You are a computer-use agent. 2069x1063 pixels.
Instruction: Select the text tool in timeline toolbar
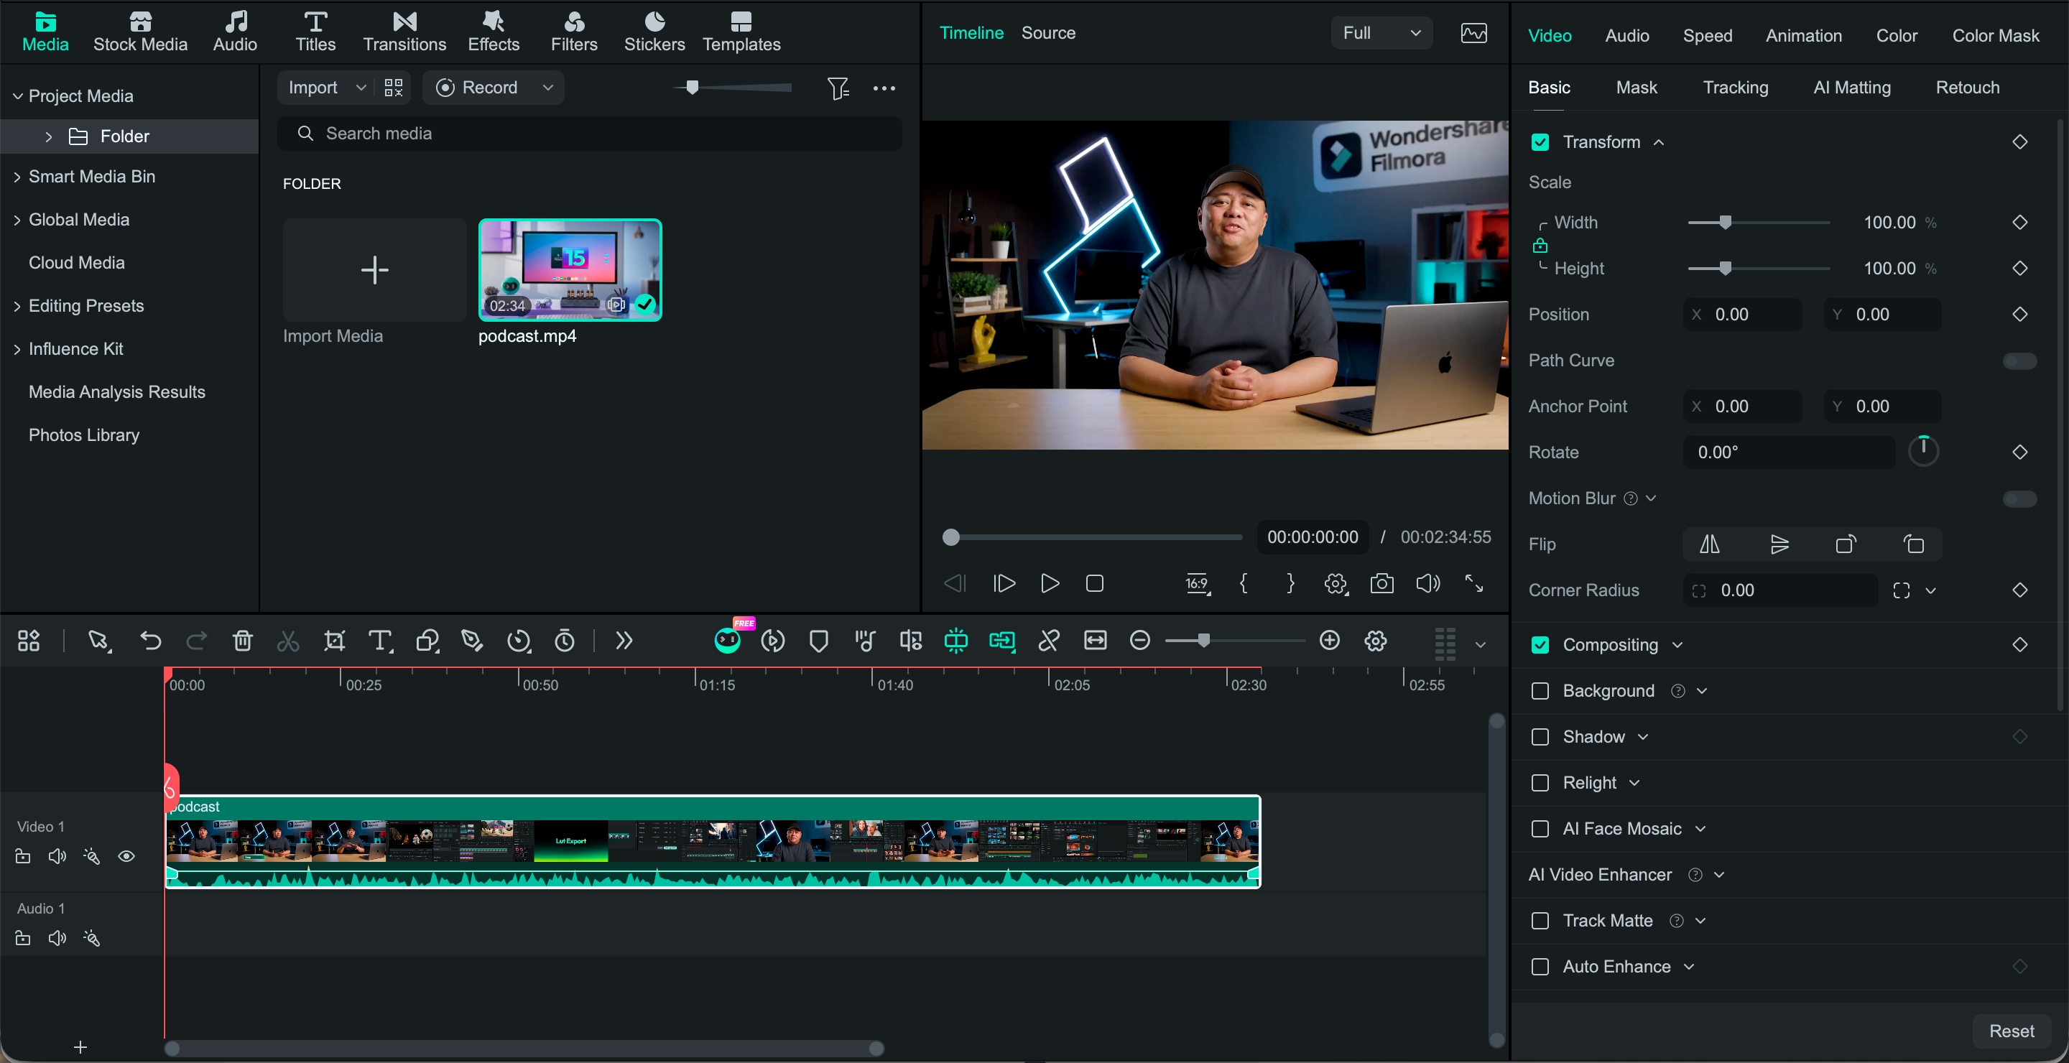tap(380, 641)
